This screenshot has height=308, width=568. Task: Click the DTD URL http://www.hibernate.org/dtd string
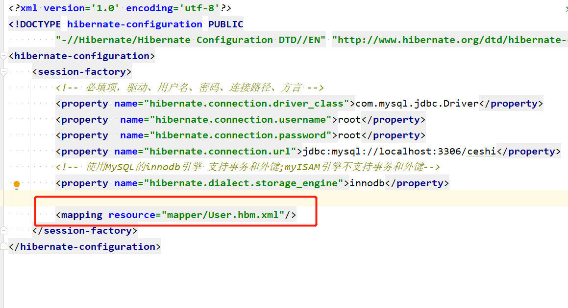pyautogui.click(x=450, y=40)
